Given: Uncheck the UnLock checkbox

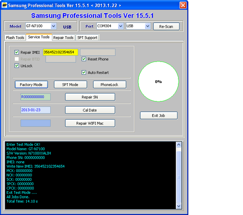Looking at the screenshot, I should click(17, 66).
